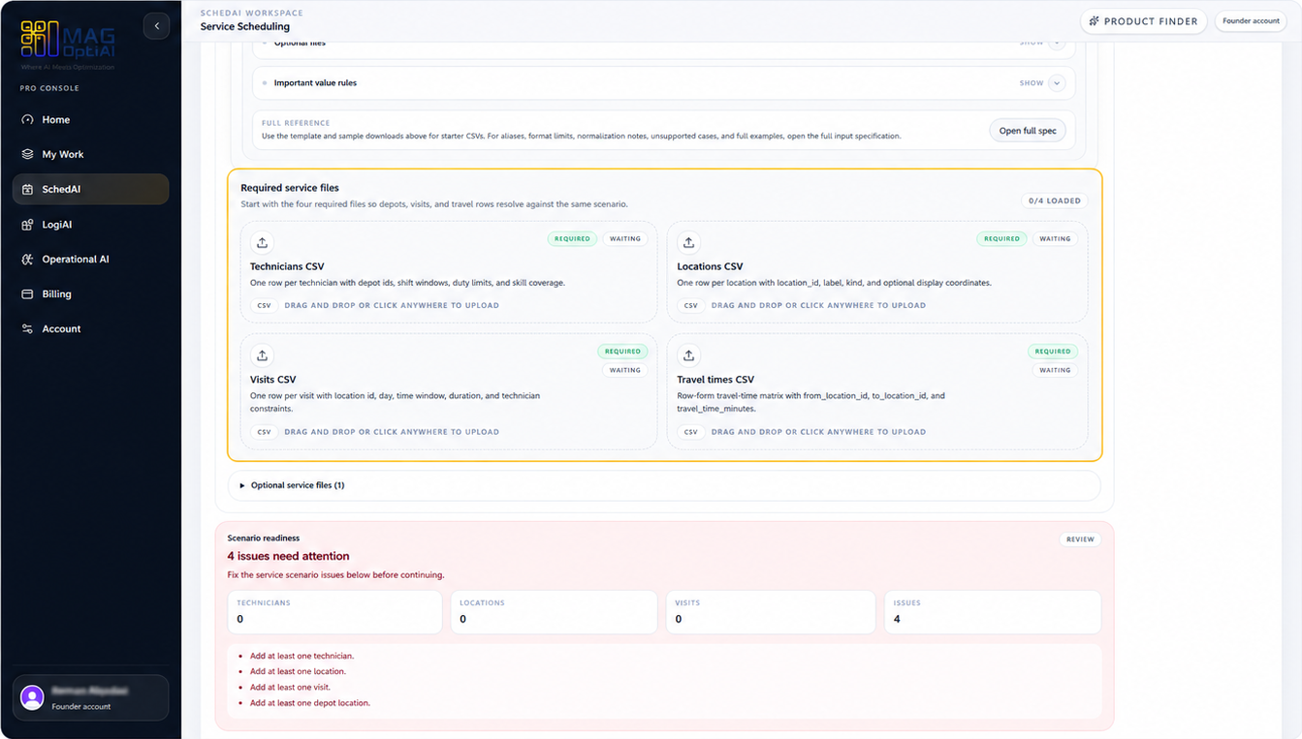Image resolution: width=1302 pixels, height=739 pixels.
Task: Click the user avatar at sidebar bottom
Action: point(32,697)
